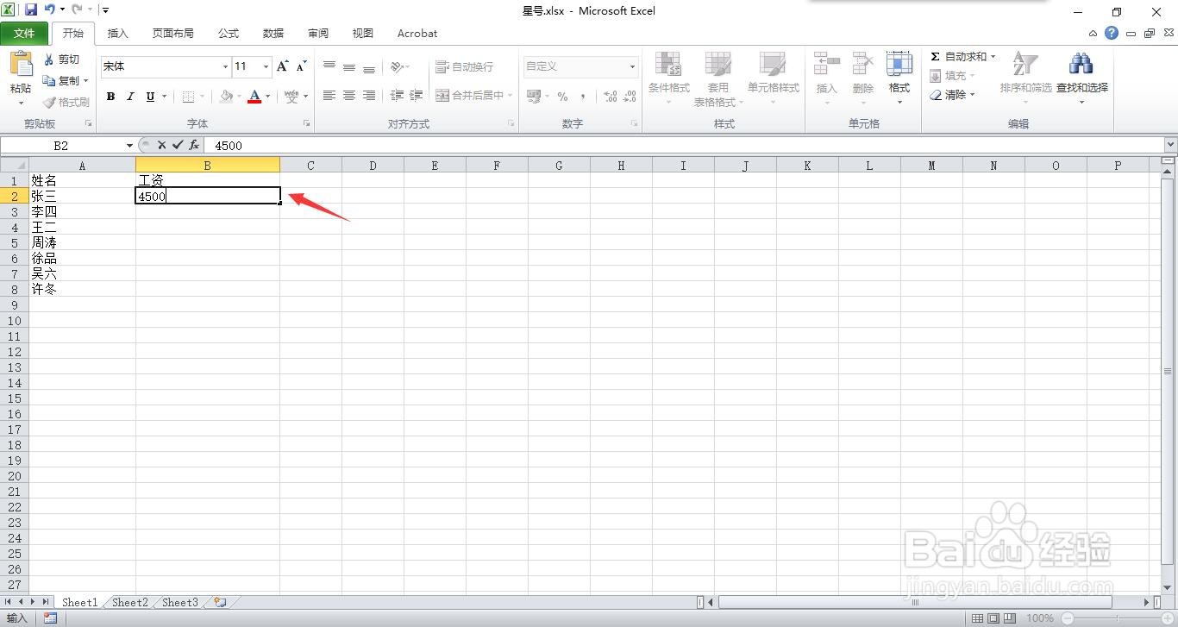Click 排序和筛选 Sort & Filter button
This screenshot has width=1178, height=627.
click(1025, 78)
